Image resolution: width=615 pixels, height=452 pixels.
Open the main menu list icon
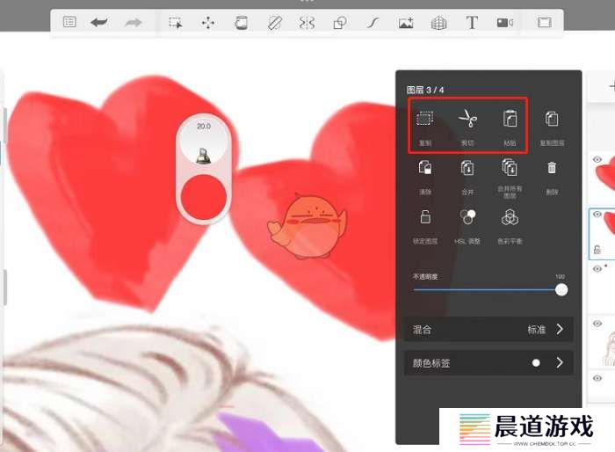coord(69,23)
